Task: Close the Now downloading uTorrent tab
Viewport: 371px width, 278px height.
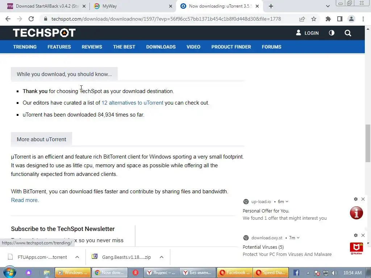Action: coord(257,6)
